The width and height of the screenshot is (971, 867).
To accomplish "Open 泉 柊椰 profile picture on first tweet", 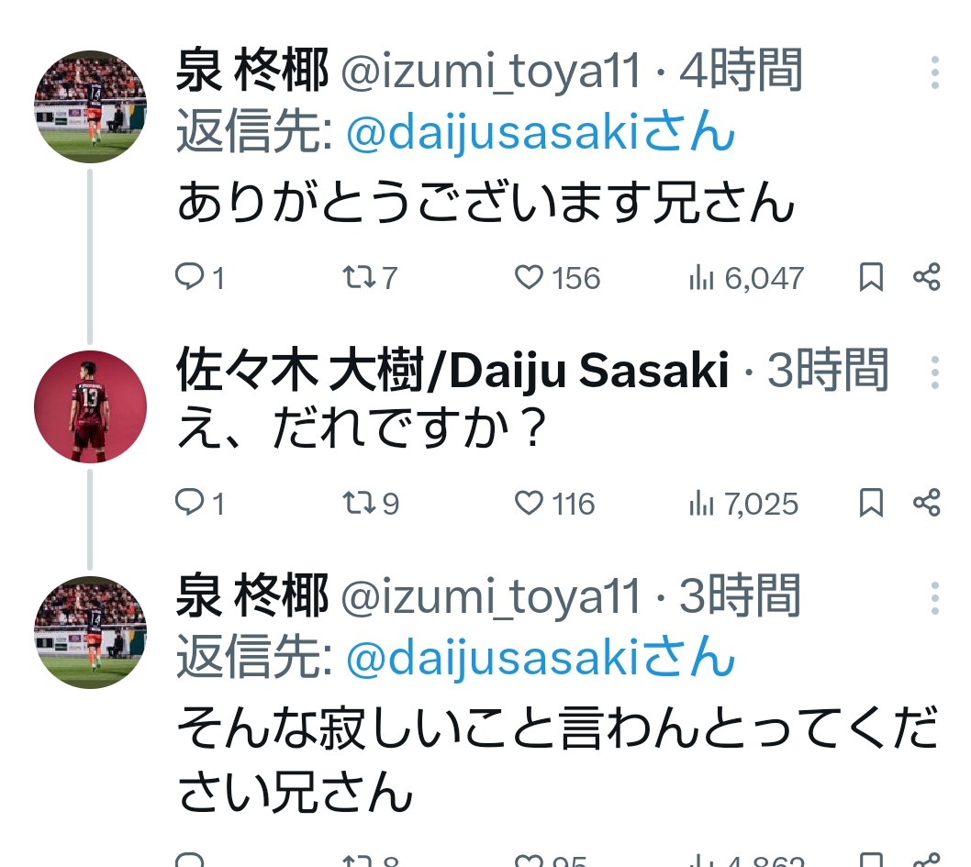I will pos(90,106).
